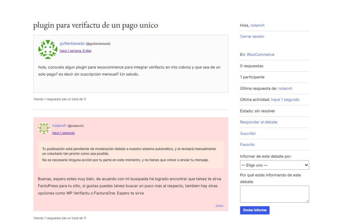Open the WooCommerce forum link
The height and width of the screenshot is (223, 346).
pyautogui.click(x=260, y=54)
